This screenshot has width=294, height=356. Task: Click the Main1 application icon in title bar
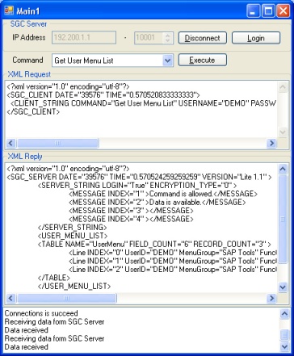click(x=9, y=10)
